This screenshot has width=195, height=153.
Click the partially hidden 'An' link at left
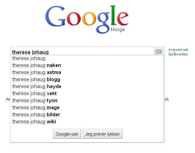8,99
